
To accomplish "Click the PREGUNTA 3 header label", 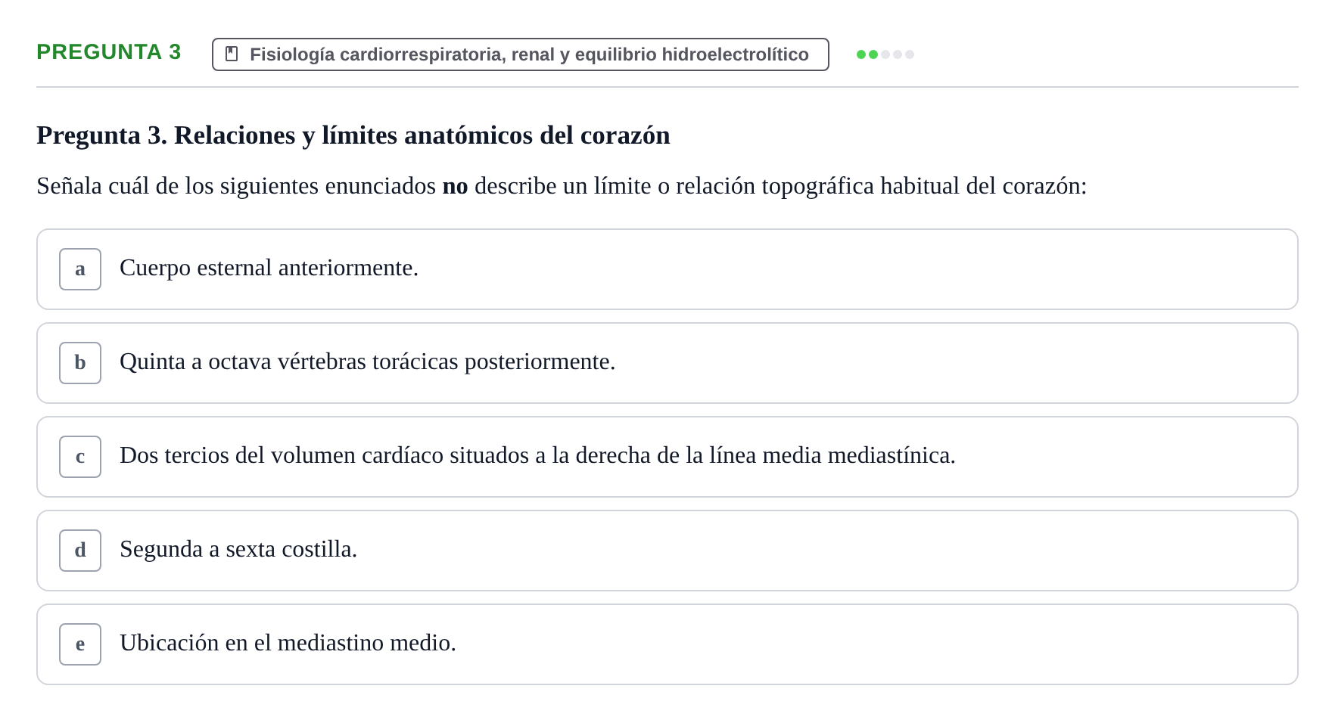I will pyautogui.click(x=109, y=52).
